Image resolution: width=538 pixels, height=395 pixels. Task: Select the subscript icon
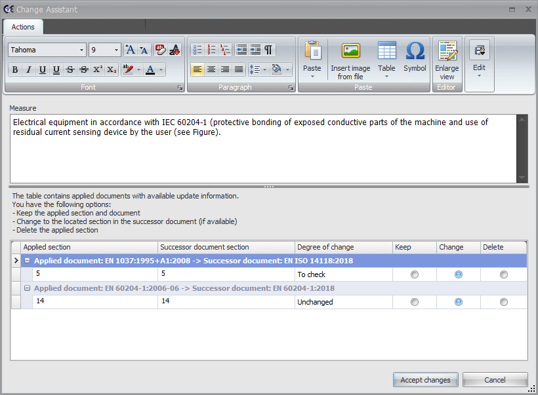111,69
